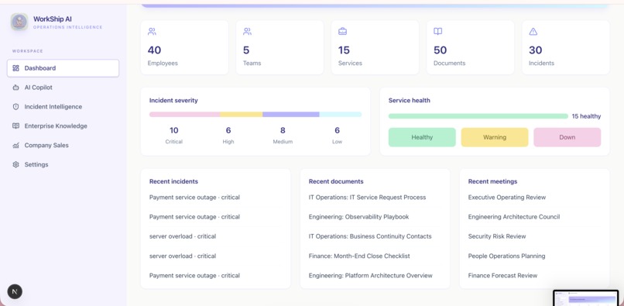Open the 'People Operations Planning' meeting

[x=506, y=256]
